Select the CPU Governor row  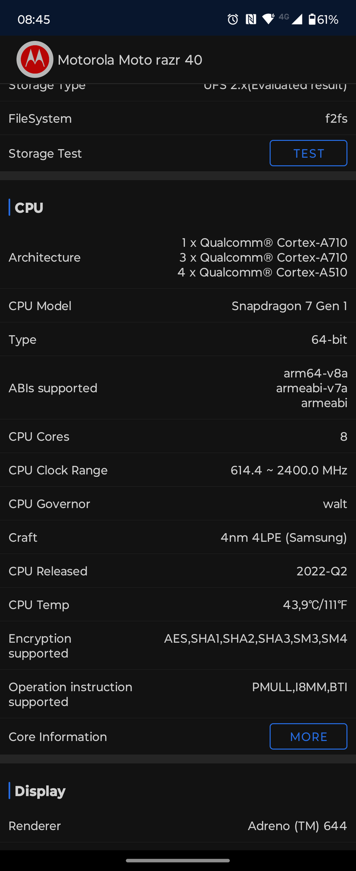[x=178, y=504]
